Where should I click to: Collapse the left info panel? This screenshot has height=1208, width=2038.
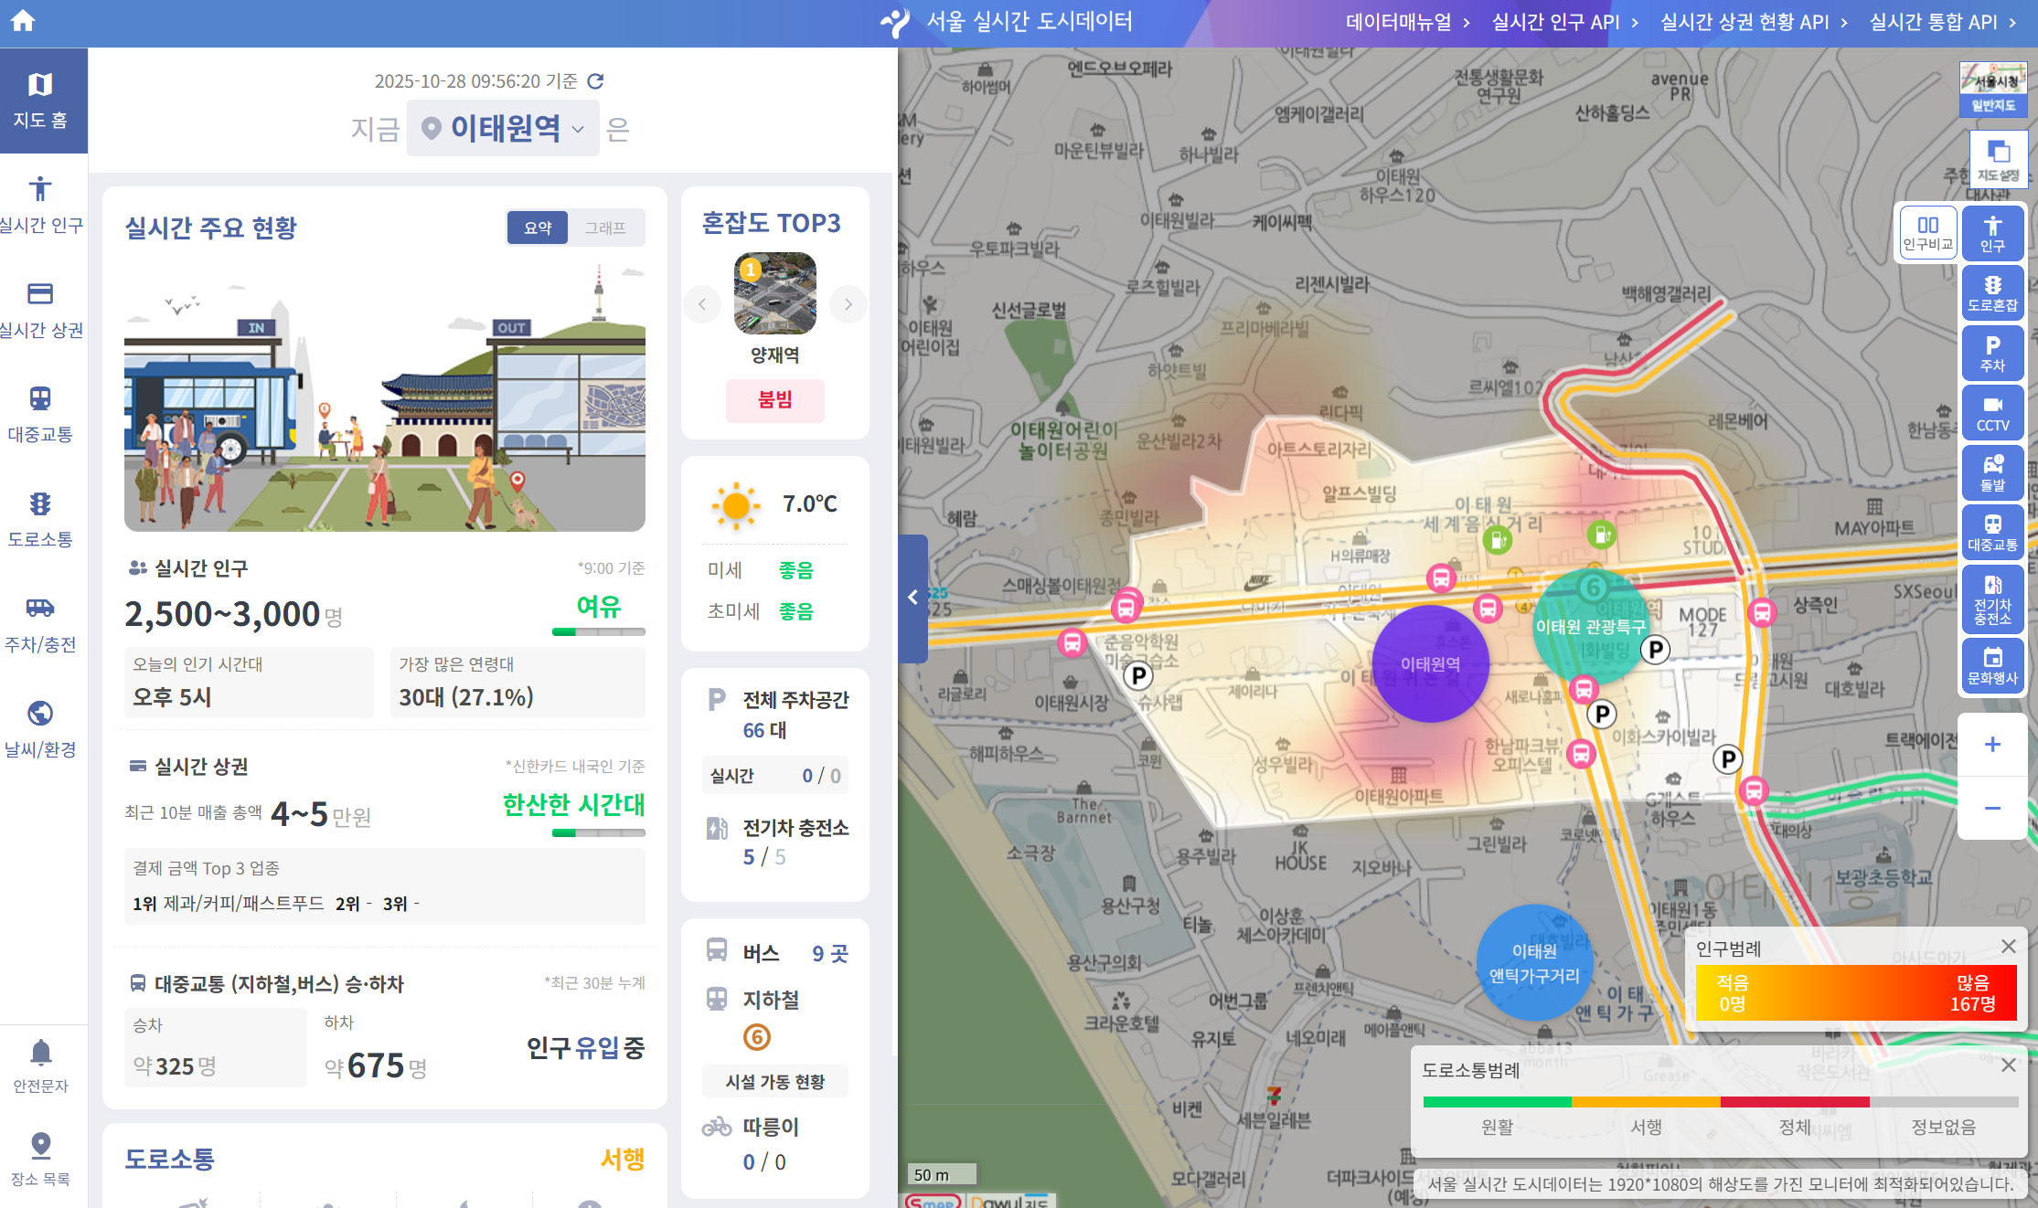(x=912, y=598)
